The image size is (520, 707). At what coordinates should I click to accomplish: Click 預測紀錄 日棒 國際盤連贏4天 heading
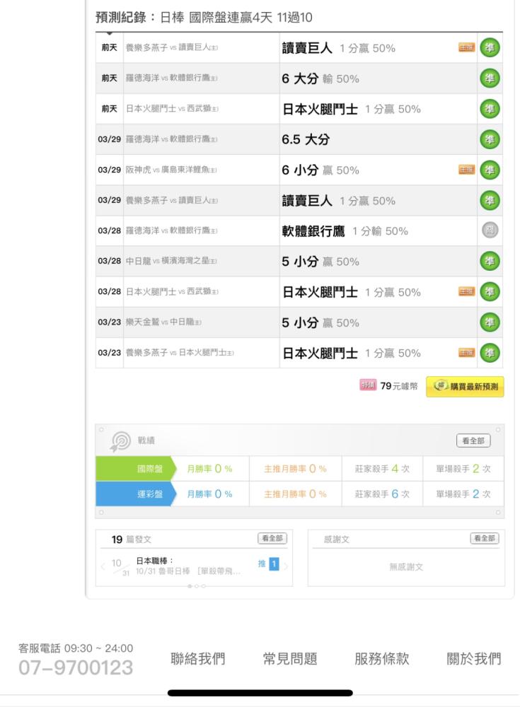click(204, 18)
